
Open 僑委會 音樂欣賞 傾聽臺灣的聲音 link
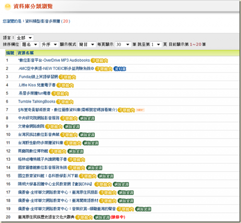pos(67,209)
